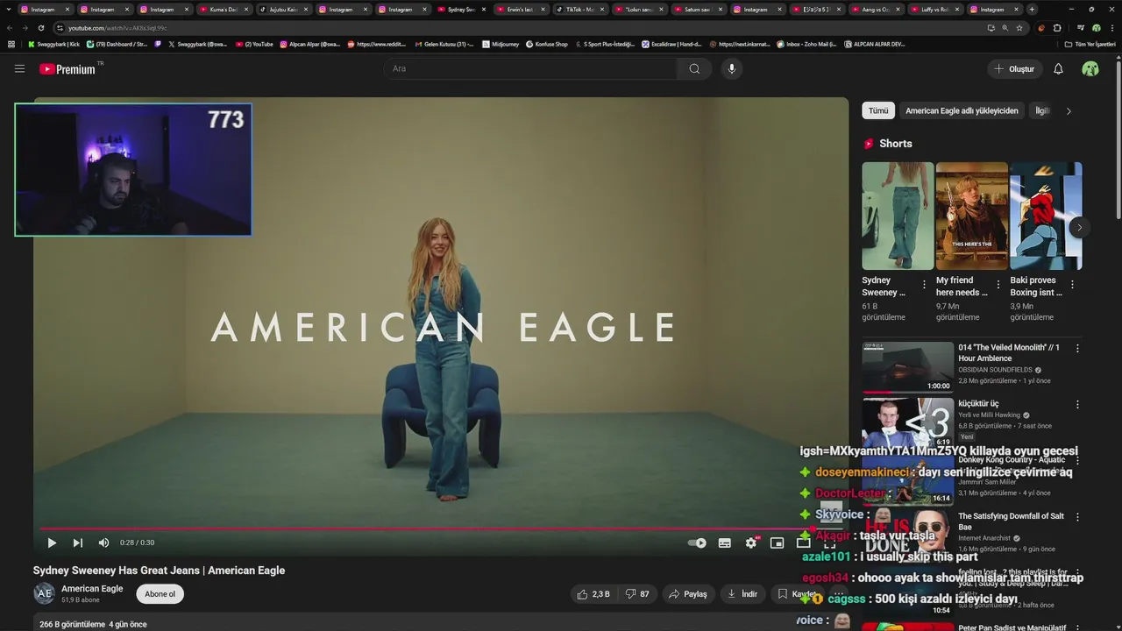Screen dimensions: 1122x631
Task: Mute the video volume speaker icon
Action: pyautogui.click(x=103, y=542)
